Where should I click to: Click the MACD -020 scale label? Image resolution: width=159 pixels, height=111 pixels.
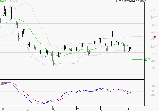tap(154, 95)
